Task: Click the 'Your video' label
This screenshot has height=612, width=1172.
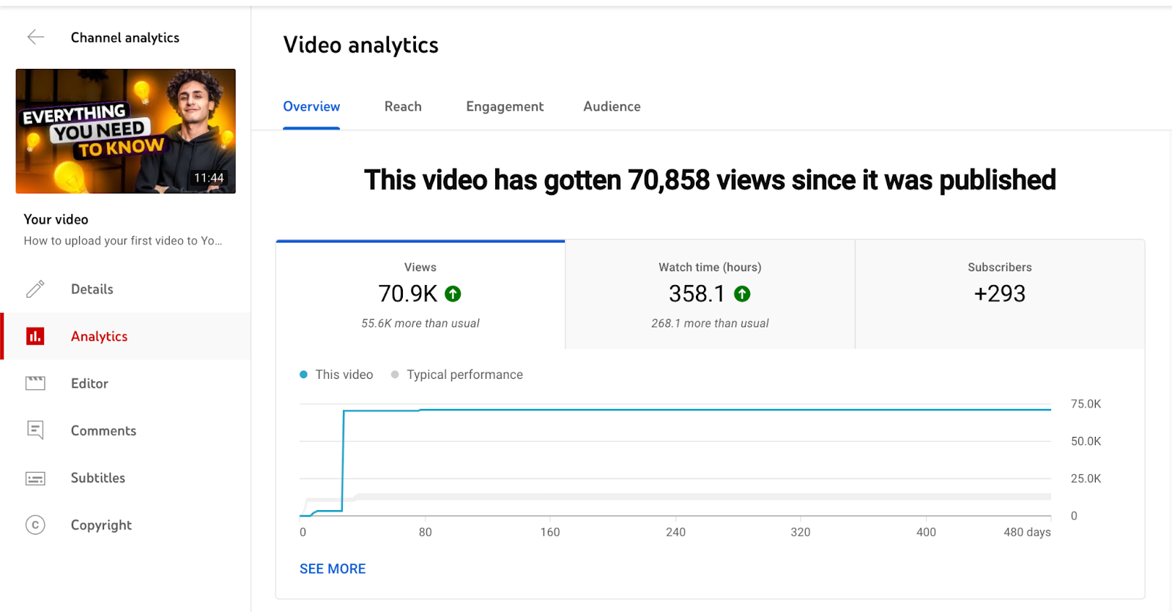Action: pos(56,219)
